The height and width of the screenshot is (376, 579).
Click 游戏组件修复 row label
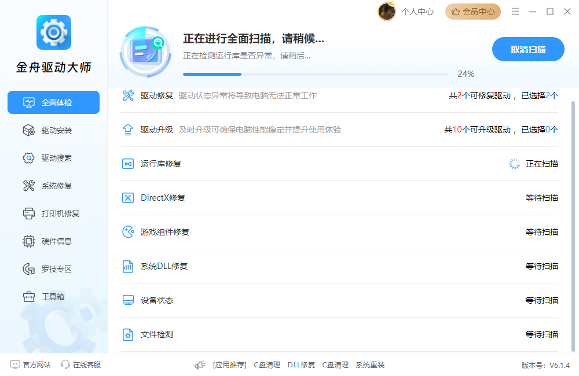pyautogui.click(x=165, y=232)
